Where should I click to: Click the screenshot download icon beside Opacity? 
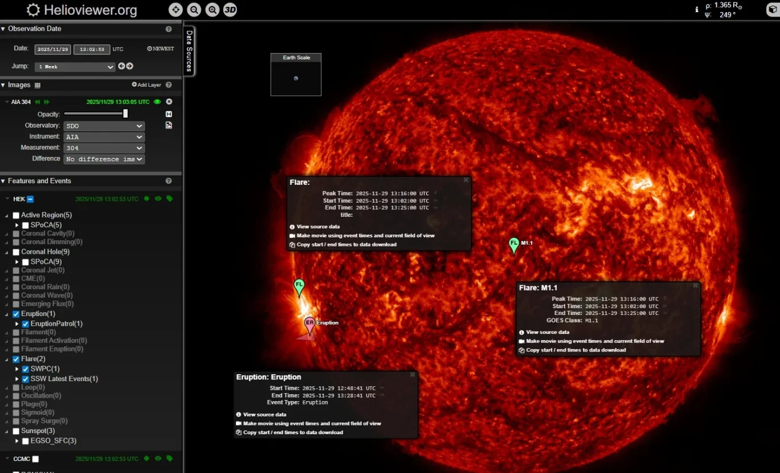point(168,114)
